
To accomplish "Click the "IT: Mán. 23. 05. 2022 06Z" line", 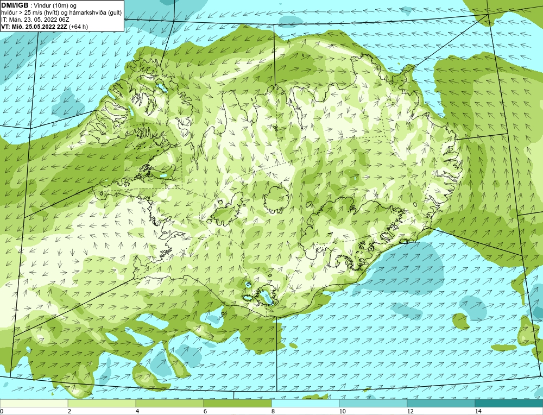I will pyautogui.click(x=35, y=20).
